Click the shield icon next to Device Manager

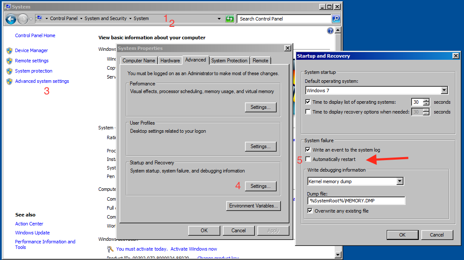pyautogui.click(x=9, y=50)
